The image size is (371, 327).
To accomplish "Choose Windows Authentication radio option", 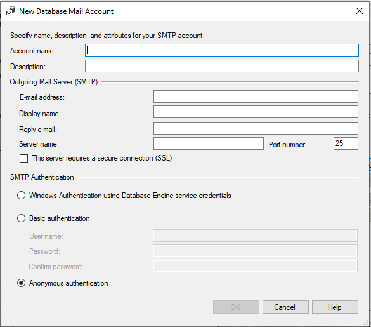I will 22,196.
